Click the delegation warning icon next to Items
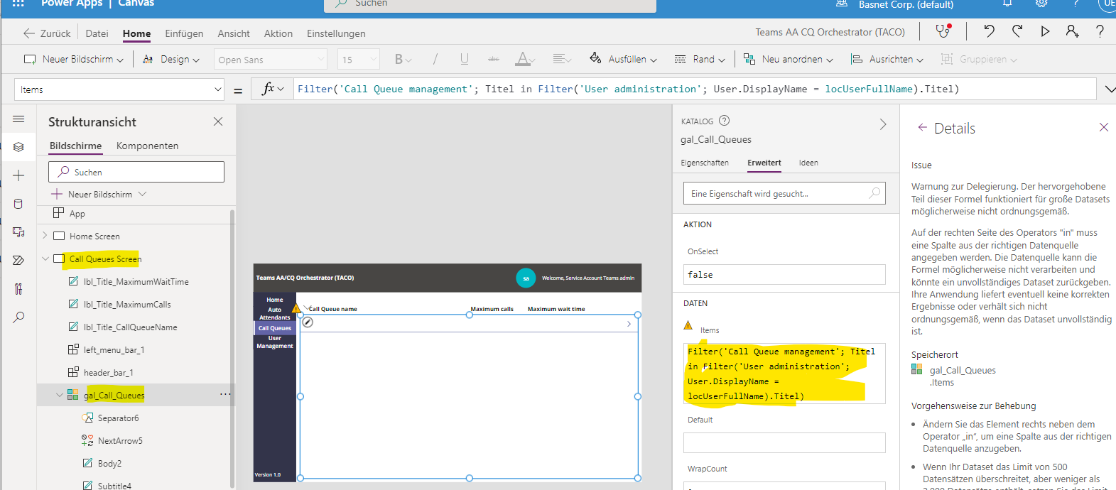 [688, 325]
